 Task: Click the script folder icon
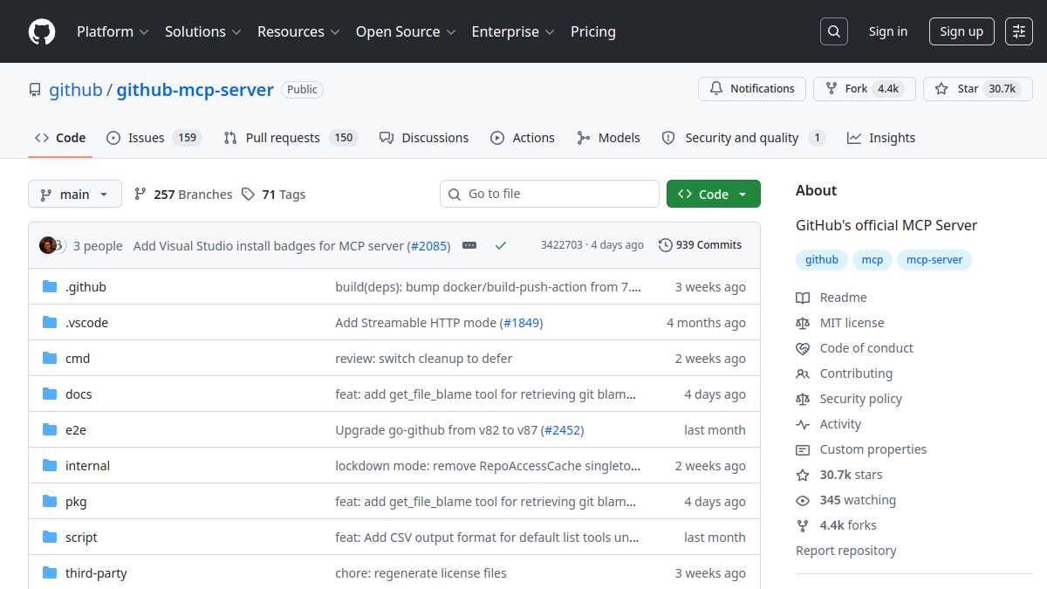point(50,538)
